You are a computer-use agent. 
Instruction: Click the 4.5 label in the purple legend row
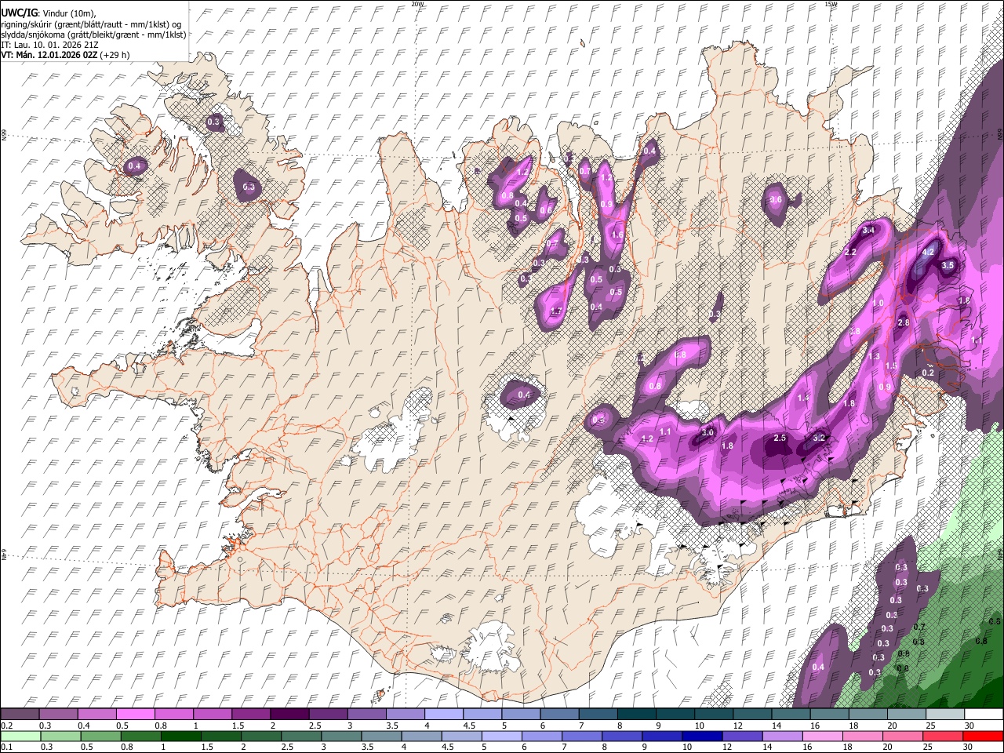click(469, 726)
